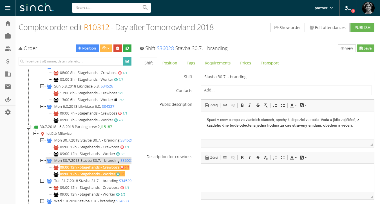Open Mail from the left sidebar
The height and width of the screenshot is (204, 380).
[8, 86]
